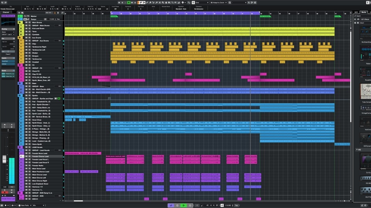
Task: Activate the Cycle loop button in transport
Action: point(171,205)
